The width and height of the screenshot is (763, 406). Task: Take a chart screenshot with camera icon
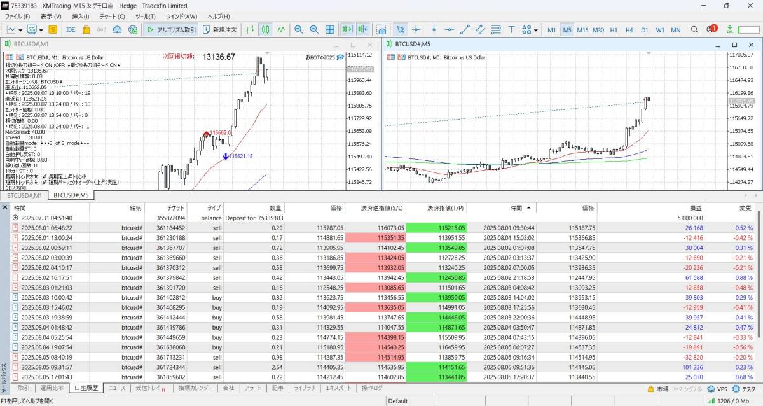pyautogui.click(x=381, y=29)
